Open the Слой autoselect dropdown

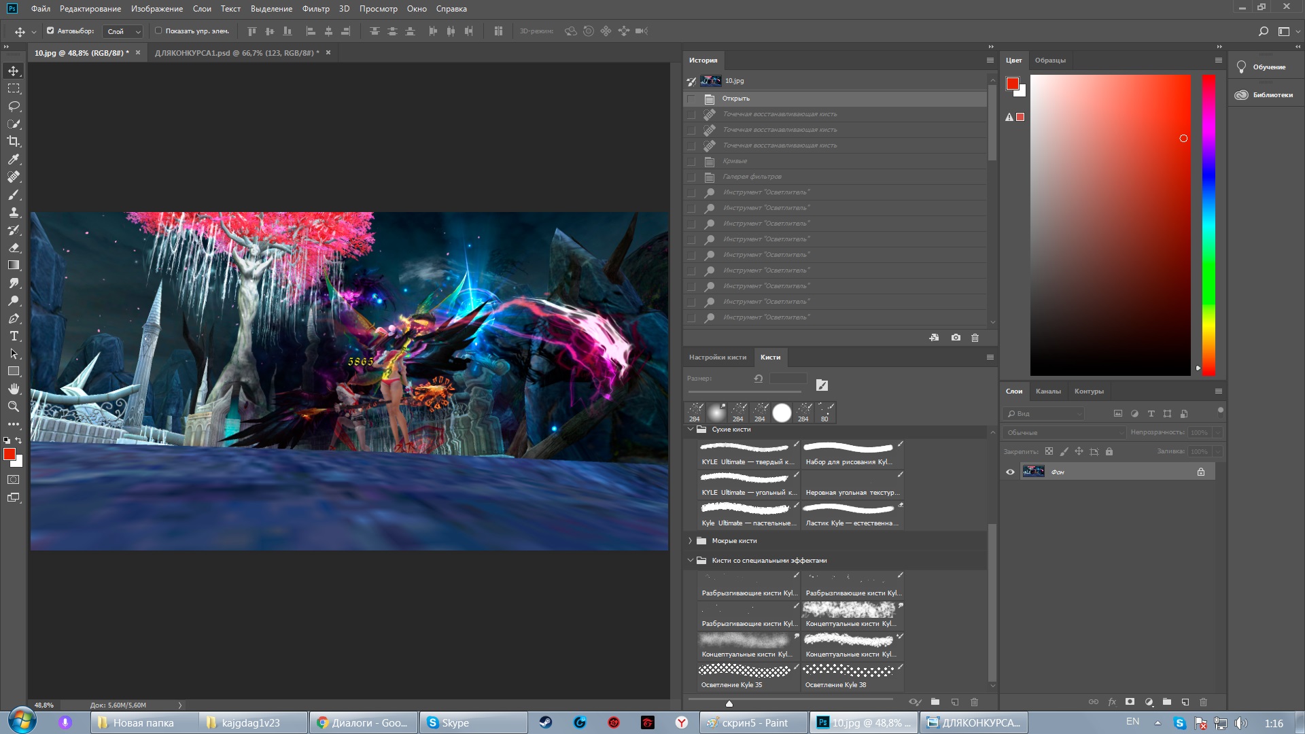coord(123,31)
